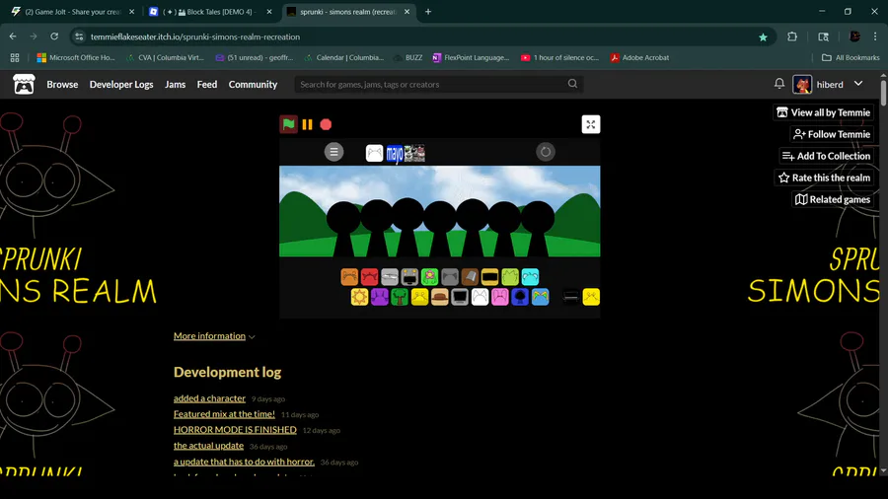
Task: Open 'HORROR MODE IS FINISHED' devlog
Action: 235,430
